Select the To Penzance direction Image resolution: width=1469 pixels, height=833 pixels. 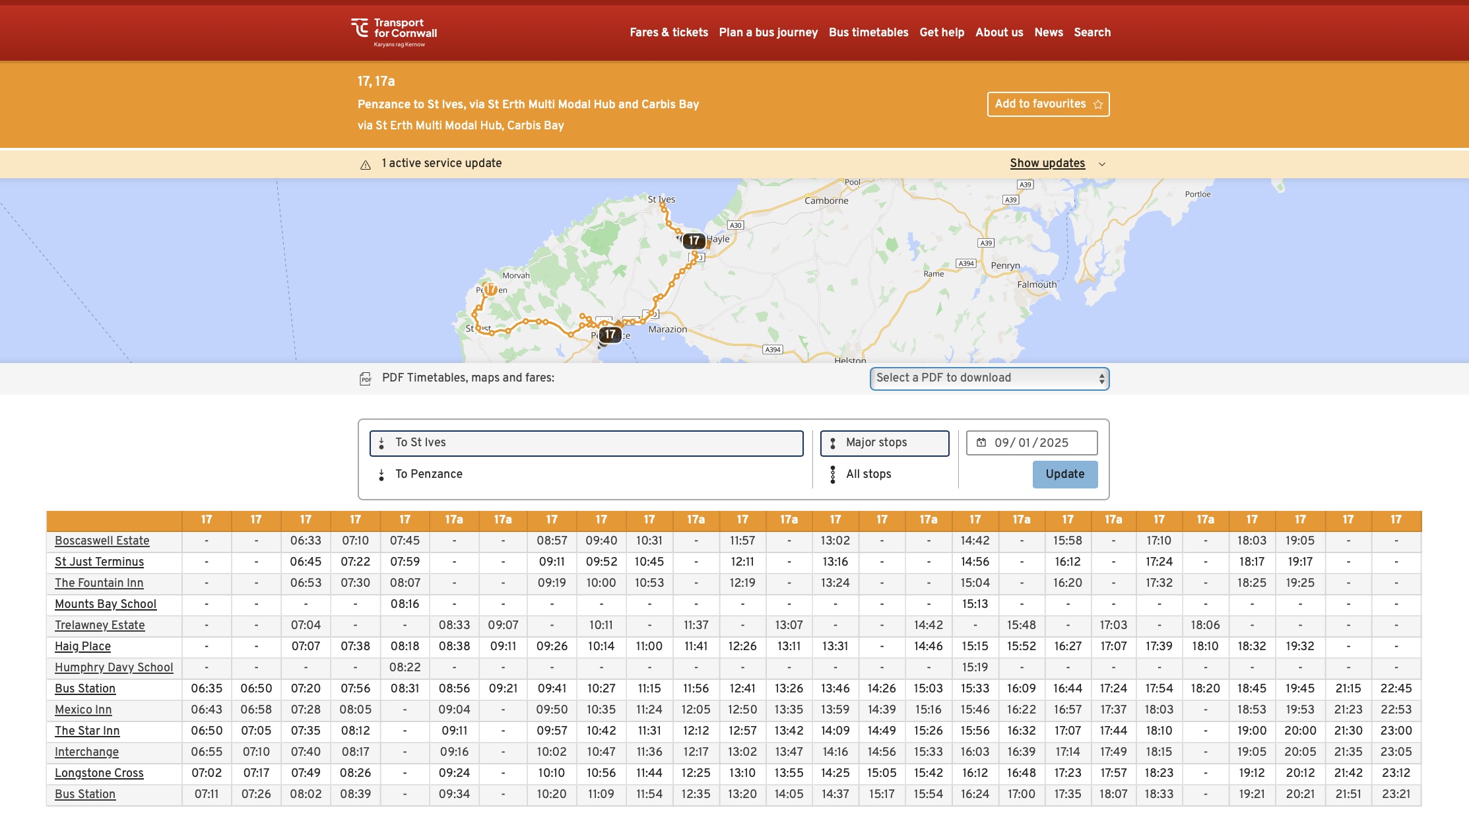pyautogui.click(x=428, y=474)
